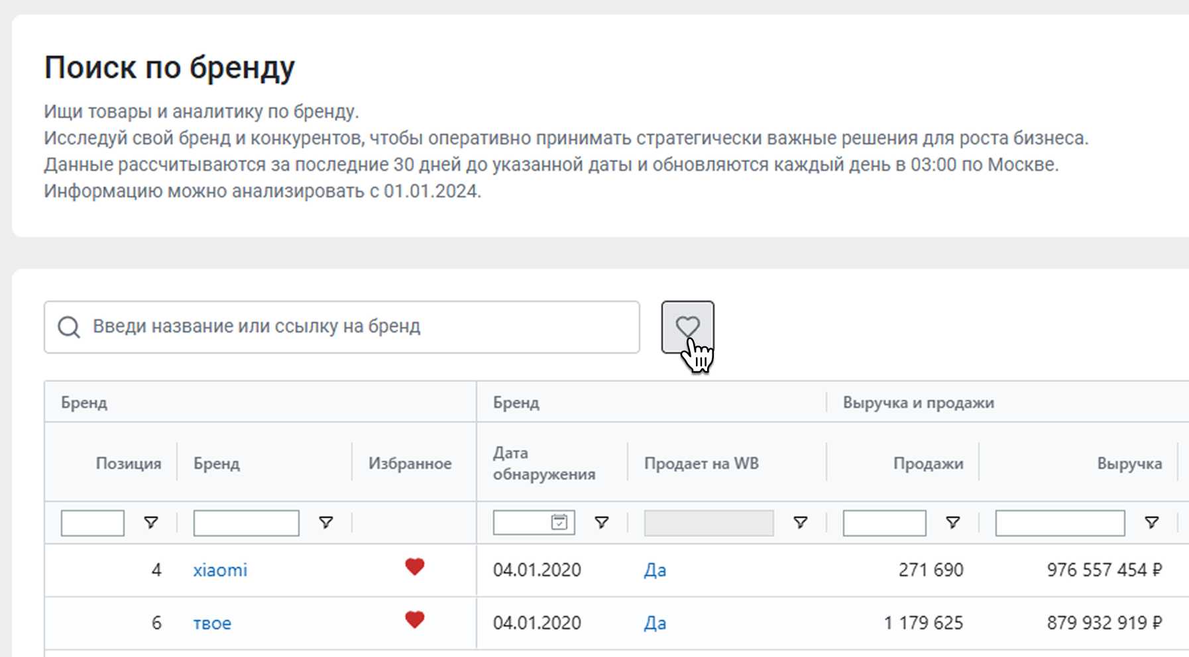Viewport: 1189px width, 657px height.
Task: Click position number 6 cell
Action: click(x=156, y=623)
